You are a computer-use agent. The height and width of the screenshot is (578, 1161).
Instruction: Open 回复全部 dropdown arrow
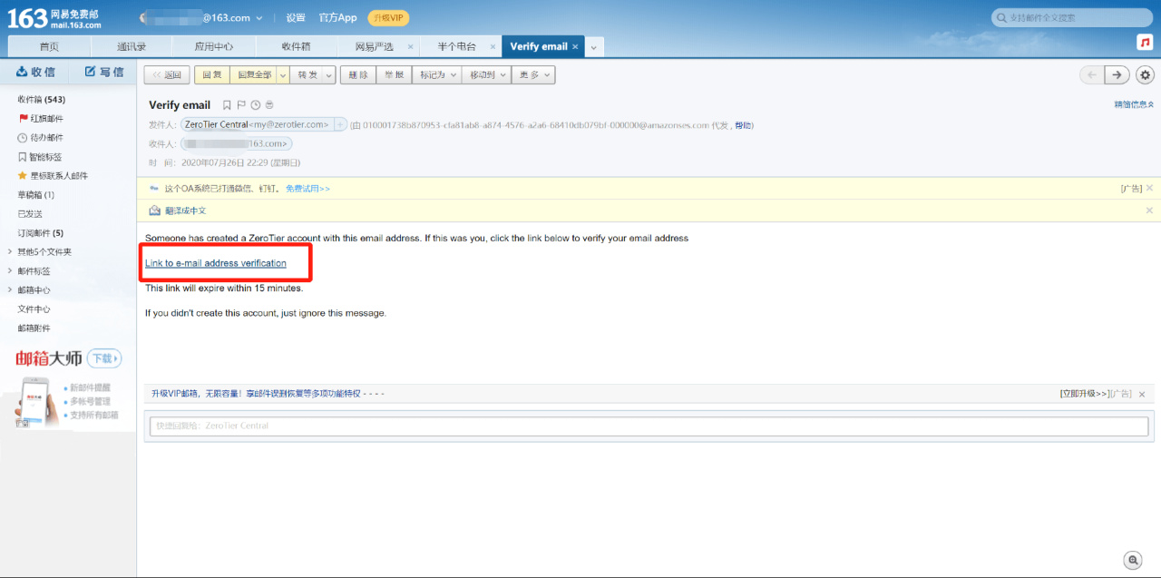(x=283, y=75)
